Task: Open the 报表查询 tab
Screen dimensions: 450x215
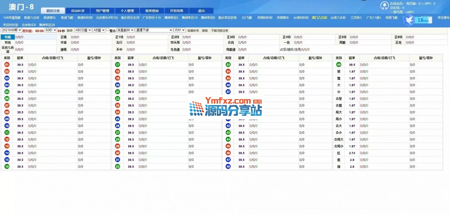Action: tap(152, 11)
